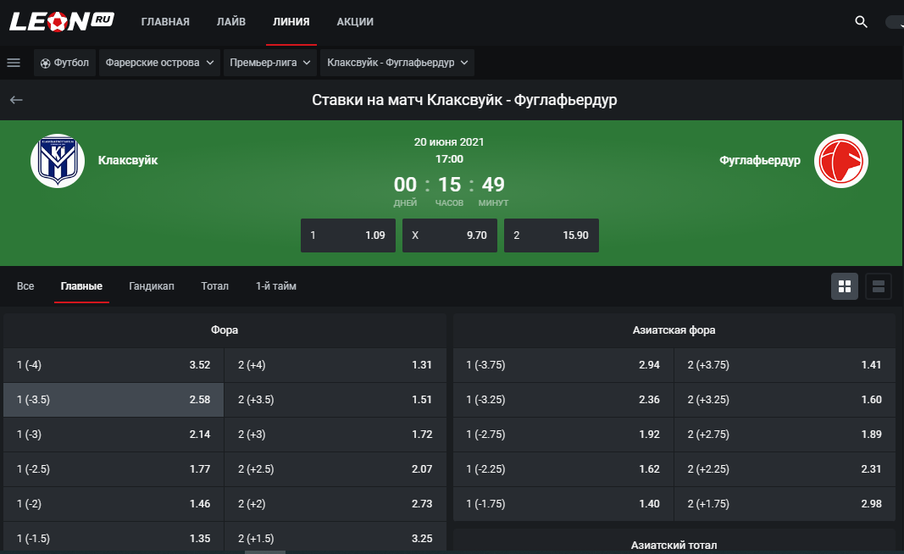Select handicap 1 (-2.5) at 1.77
The height and width of the screenshot is (554, 904).
click(x=114, y=469)
